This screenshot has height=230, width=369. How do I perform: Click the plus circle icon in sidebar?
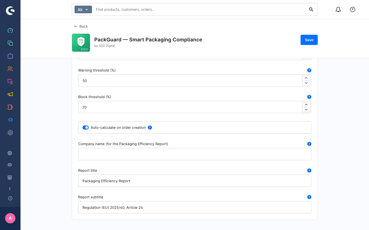10,153
